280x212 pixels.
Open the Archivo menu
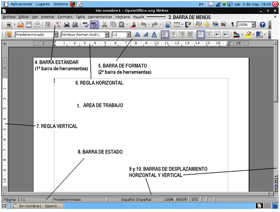9,17
